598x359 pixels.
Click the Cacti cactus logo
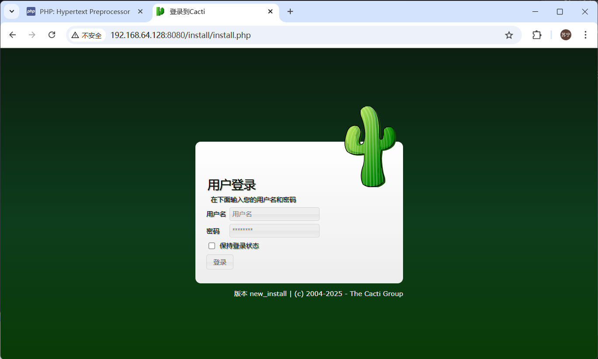[x=370, y=146]
